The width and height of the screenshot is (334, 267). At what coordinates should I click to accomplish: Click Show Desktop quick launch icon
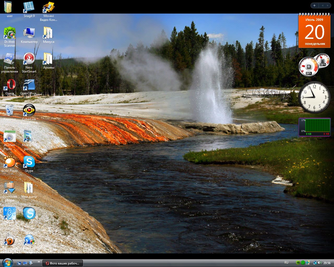[x=25, y=263]
